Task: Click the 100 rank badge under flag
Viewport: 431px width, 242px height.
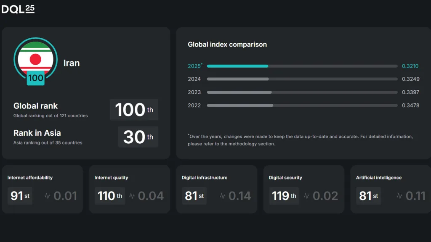Action: click(35, 78)
